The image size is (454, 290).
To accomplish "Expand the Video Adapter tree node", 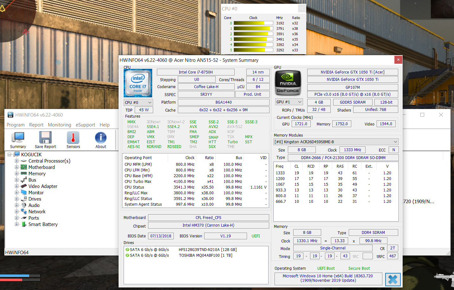I will (x=16, y=186).
